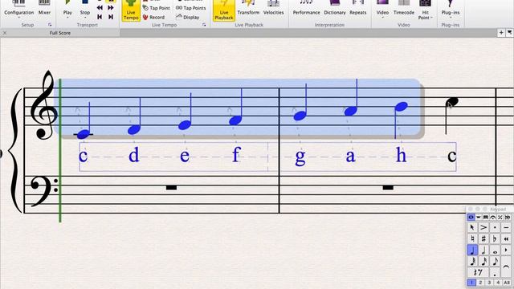
Task: Select the whole note on Keypad
Action: coord(495,250)
